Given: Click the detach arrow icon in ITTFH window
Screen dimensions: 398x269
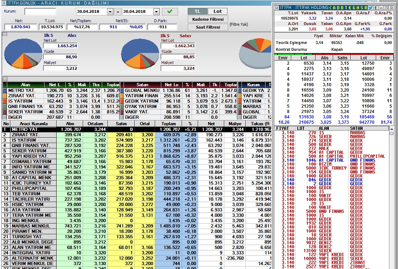Looking at the screenshot, I should 386,8.
